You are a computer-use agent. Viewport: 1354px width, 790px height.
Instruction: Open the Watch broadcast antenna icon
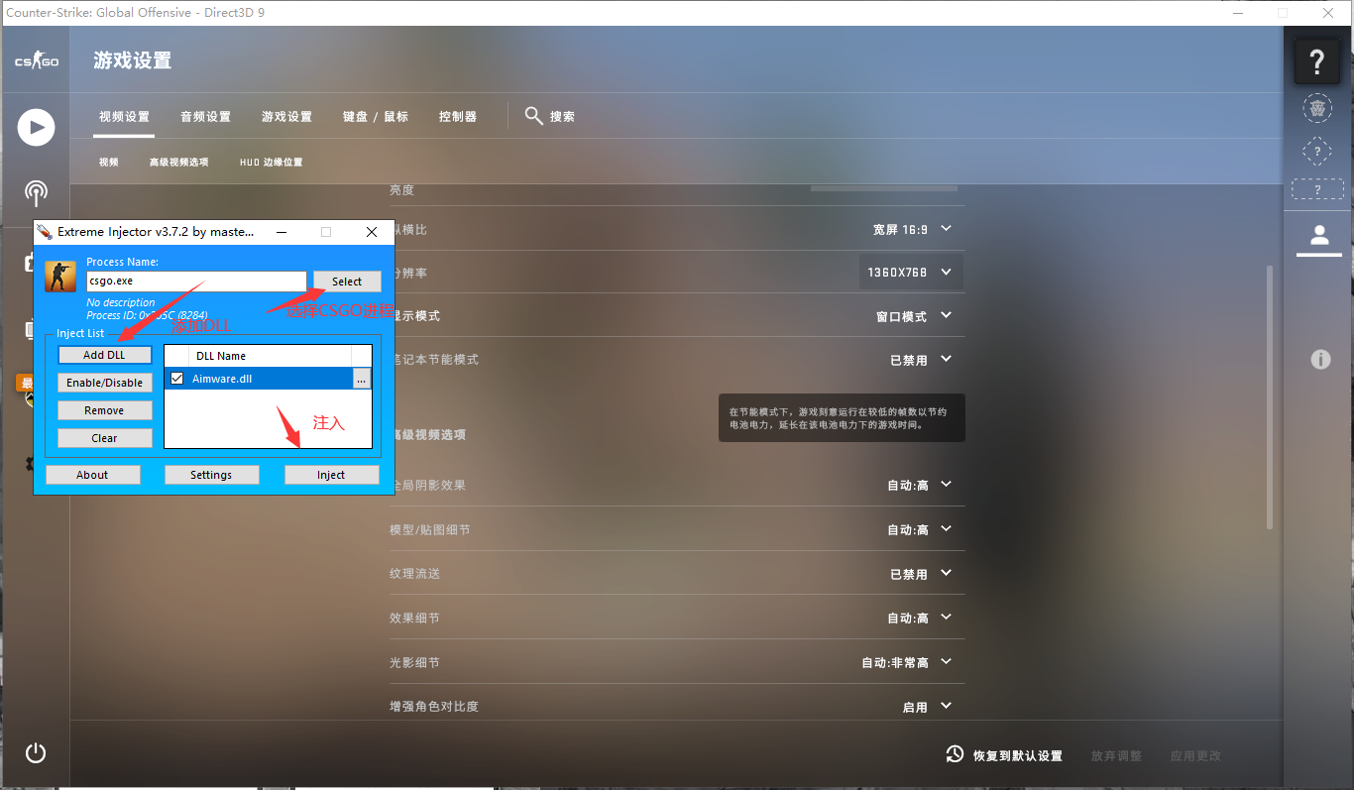pyautogui.click(x=36, y=193)
